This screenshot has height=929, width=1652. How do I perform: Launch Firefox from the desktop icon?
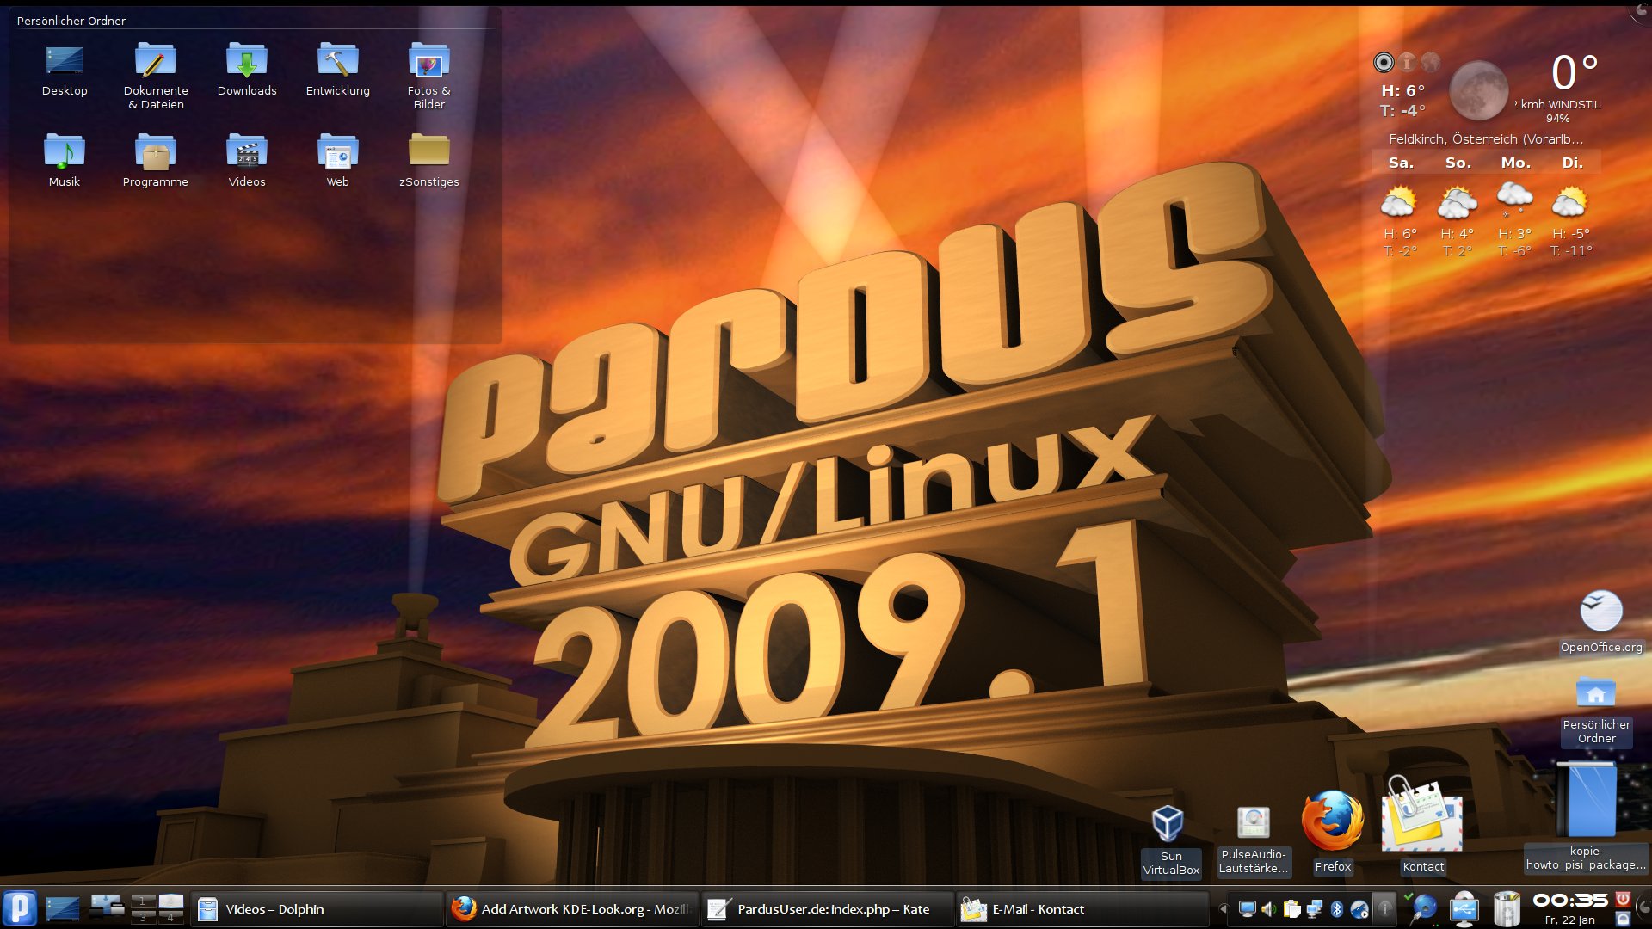[1332, 832]
